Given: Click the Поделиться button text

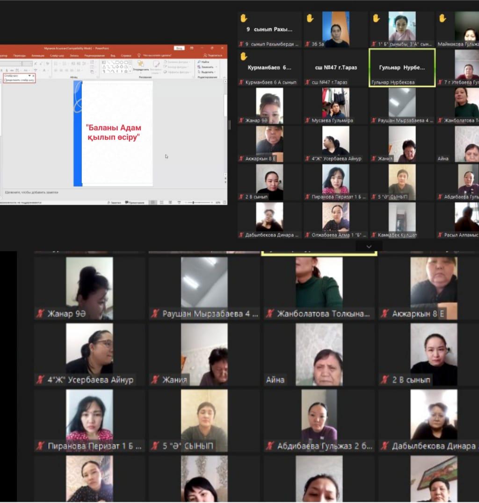Looking at the screenshot, I should tap(215, 56).
